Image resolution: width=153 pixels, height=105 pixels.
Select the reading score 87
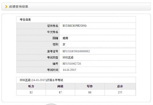point(60,92)
